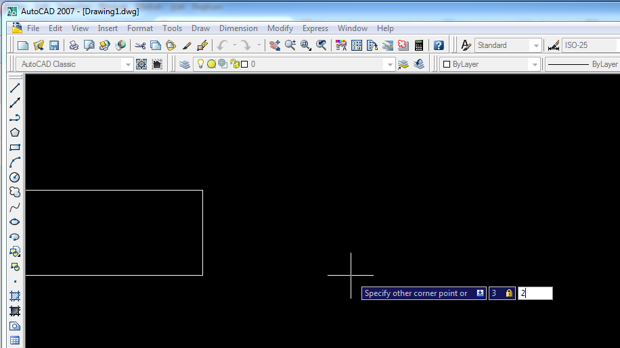Click the Publish icon
The width and height of the screenshot is (620, 348).
tap(104, 45)
